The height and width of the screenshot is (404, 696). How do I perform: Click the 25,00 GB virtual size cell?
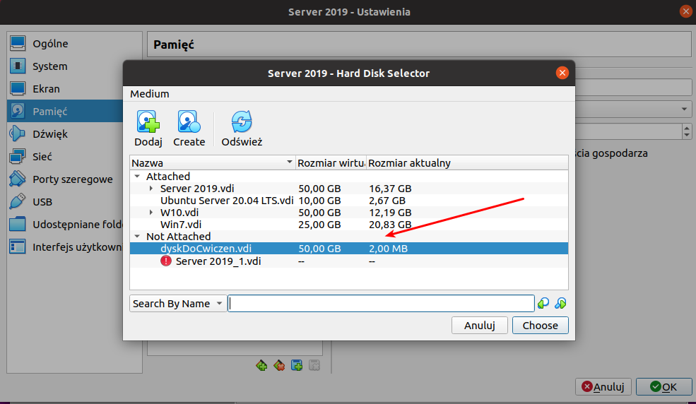coord(319,225)
